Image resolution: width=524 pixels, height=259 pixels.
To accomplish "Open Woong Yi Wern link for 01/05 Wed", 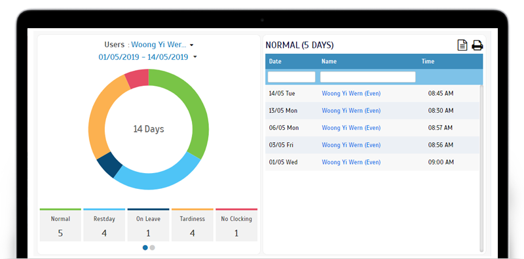I will coord(351,163).
